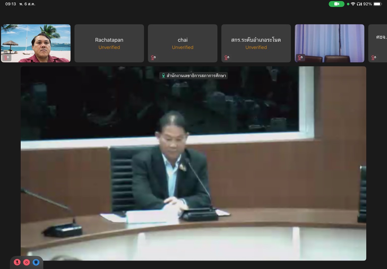
Task: Tap the muted microphone indicator in bottom bar
Action: pyautogui.click(x=17, y=262)
